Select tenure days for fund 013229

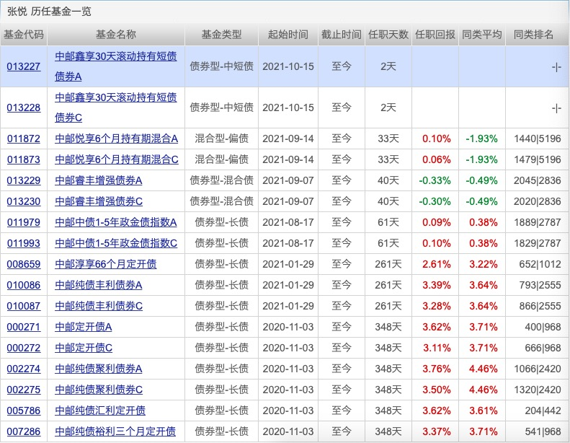point(388,180)
